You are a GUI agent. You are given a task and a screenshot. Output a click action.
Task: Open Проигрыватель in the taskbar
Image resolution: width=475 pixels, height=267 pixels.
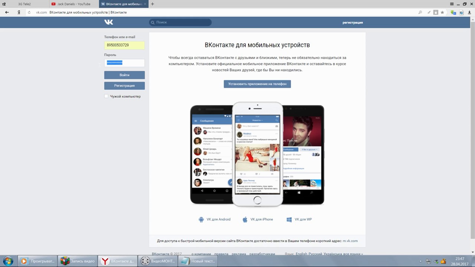point(38,261)
